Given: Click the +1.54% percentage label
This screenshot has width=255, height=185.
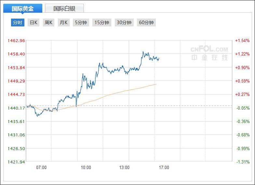Looking at the screenshot, I should (x=242, y=40).
